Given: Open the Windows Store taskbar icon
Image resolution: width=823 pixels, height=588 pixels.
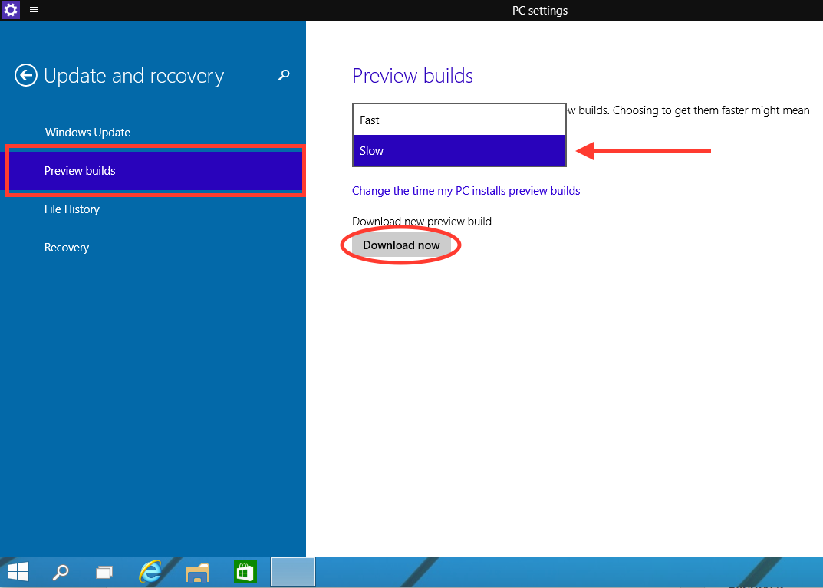Looking at the screenshot, I should click(245, 572).
